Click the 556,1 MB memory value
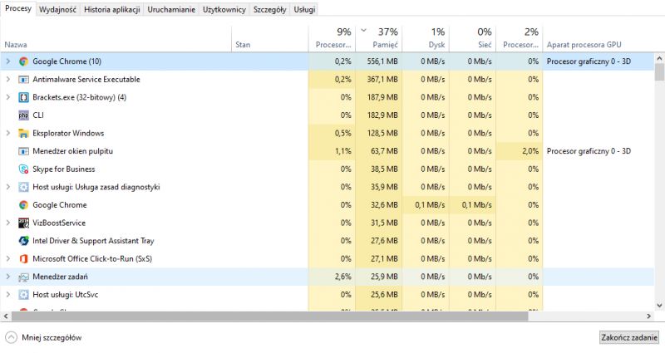Viewport: 665px width, 353px height. coord(382,61)
